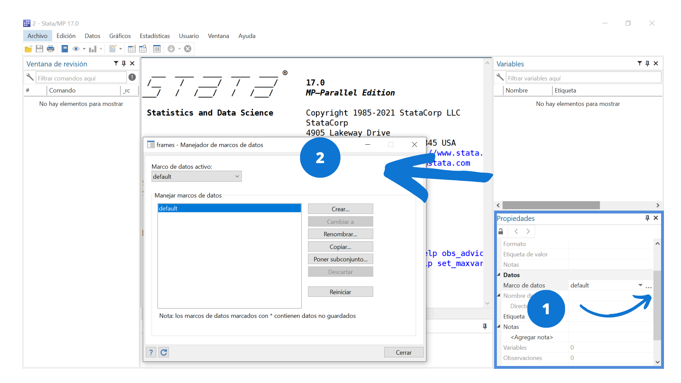The width and height of the screenshot is (681, 383).
Task: Open the Marco de datos dropdown in Propiedades
Action: [x=641, y=285]
